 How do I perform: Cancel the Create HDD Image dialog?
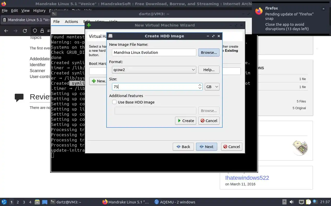[209, 121]
